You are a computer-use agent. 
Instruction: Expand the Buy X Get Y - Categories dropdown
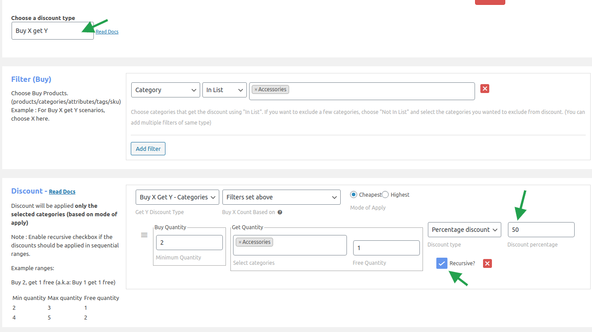(x=177, y=197)
